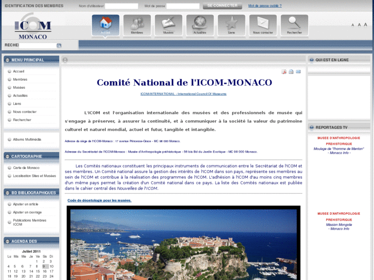Click the Juillet 2011 calendar title
Viewport: 374px width, 280px height.
[x=31, y=251]
